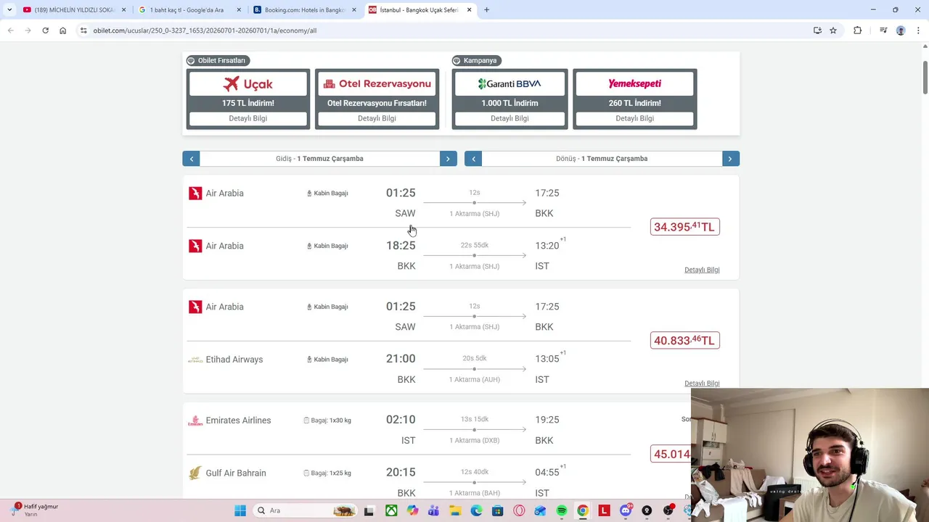Image resolution: width=929 pixels, height=522 pixels.
Task: Click 1 Aktarma (BAH) stop info
Action: (474, 493)
